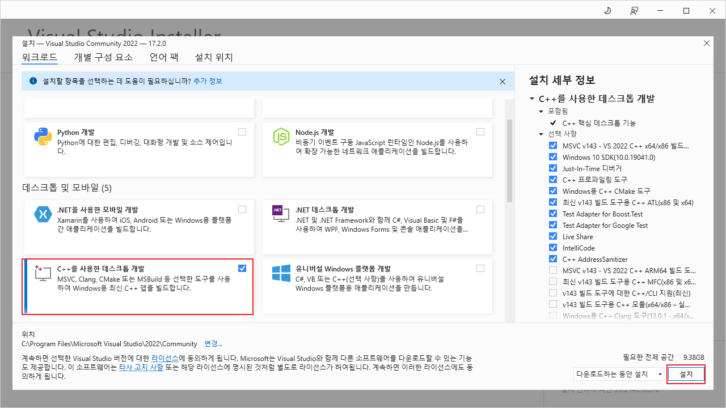Open the 타사 고지 사항 link

[x=141, y=367]
